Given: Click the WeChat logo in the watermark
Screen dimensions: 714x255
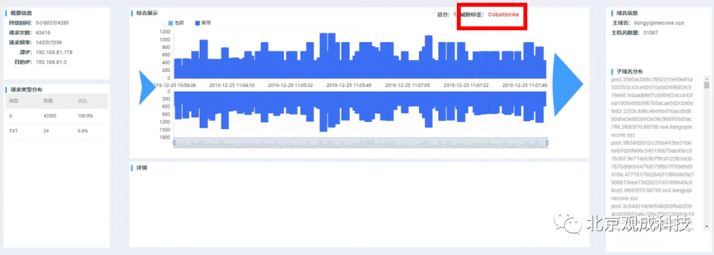Looking at the screenshot, I should point(568,223).
